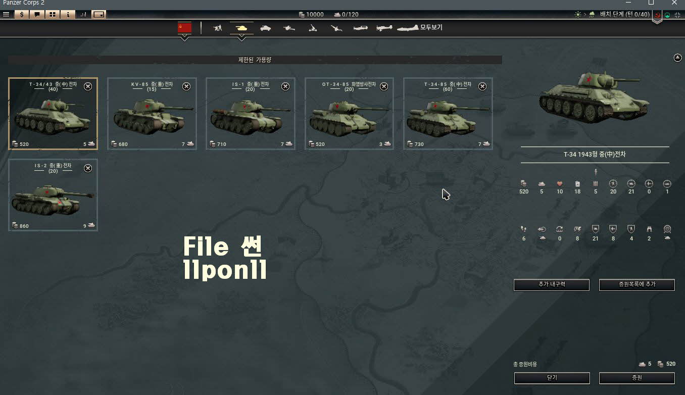The image size is (685, 395).
Task: Collapse the unit details panel arrow
Action: tap(678, 58)
